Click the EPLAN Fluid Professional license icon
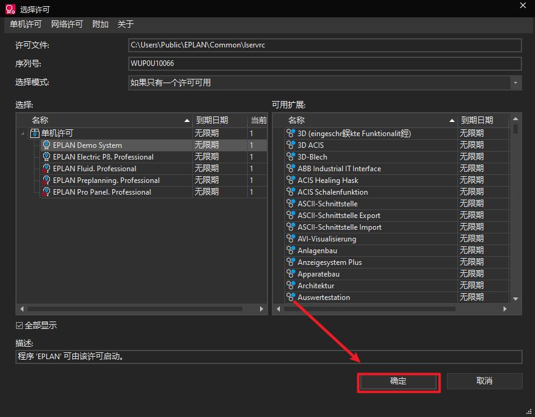The width and height of the screenshot is (535, 417). [46, 169]
